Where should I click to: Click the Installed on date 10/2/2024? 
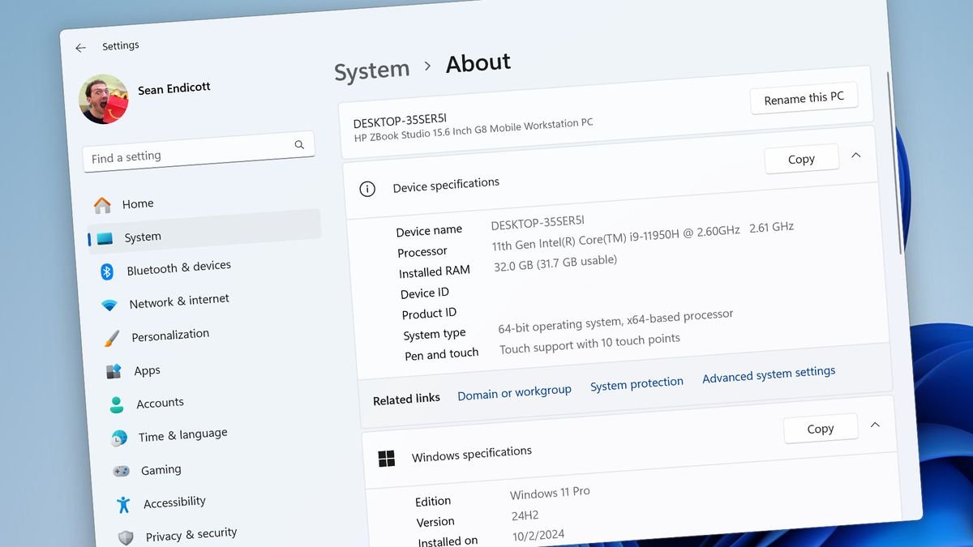tap(538, 535)
